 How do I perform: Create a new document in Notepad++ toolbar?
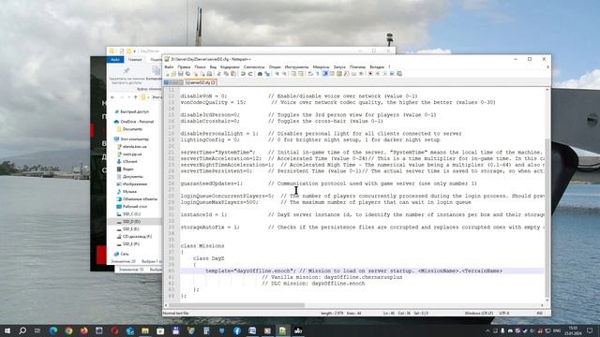pyautogui.click(x=167, y=74)
